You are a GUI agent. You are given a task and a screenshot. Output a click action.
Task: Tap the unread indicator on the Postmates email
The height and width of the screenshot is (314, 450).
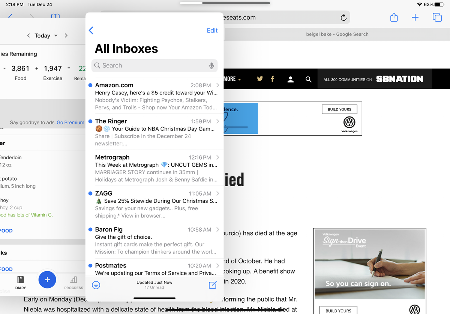[90, 266]
